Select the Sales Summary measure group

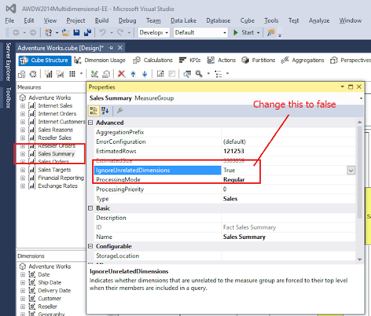tap(56, 154)
